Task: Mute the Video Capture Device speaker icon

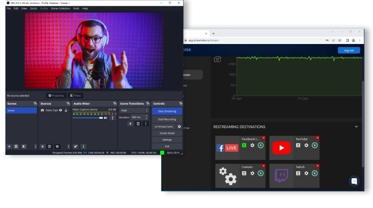Action: pyautogui.click(x=105, y=118)
